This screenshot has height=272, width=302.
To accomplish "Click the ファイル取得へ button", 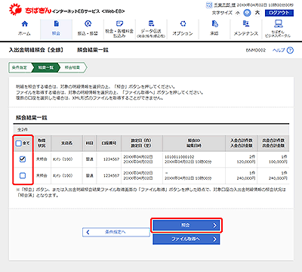I will (186, 240).
